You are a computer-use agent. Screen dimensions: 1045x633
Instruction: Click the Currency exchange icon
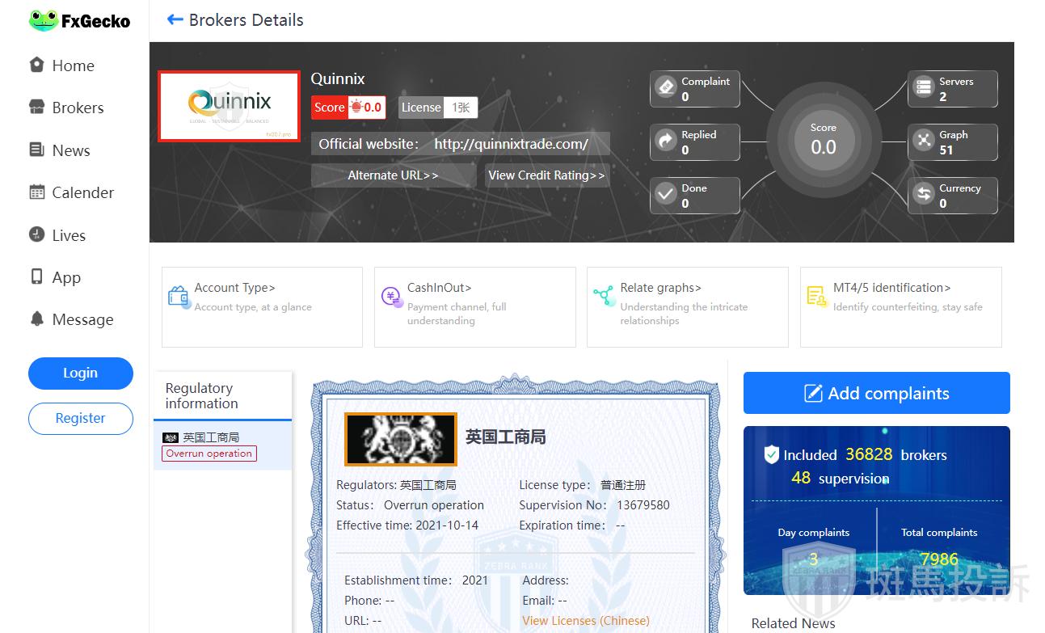coord(923,195)
